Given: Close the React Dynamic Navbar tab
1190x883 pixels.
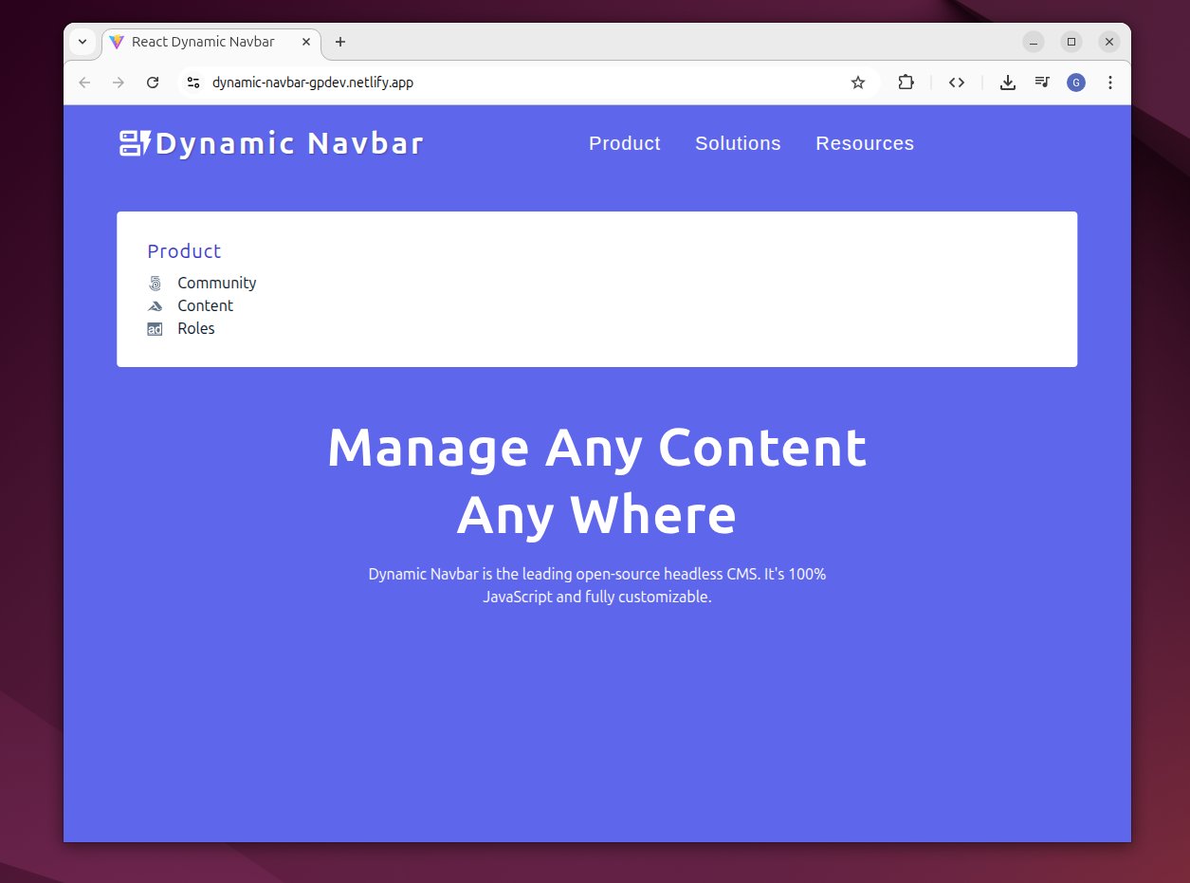Looking at the screenshot, I should pyautogui.click(x=306, y=42).
